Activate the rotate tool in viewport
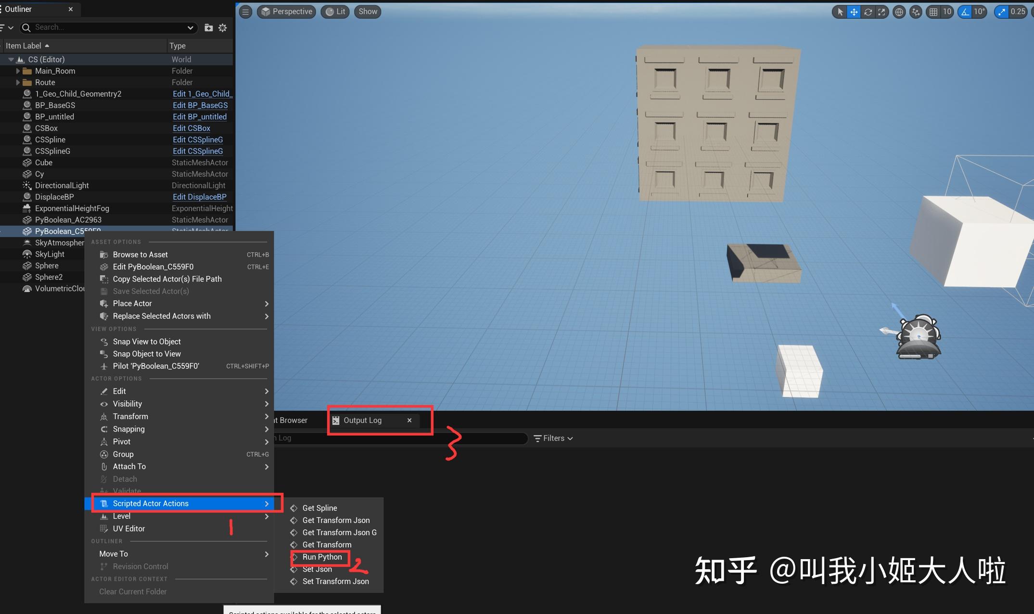The width and height of the screenshot is (1034, 614). click(868, 12)
